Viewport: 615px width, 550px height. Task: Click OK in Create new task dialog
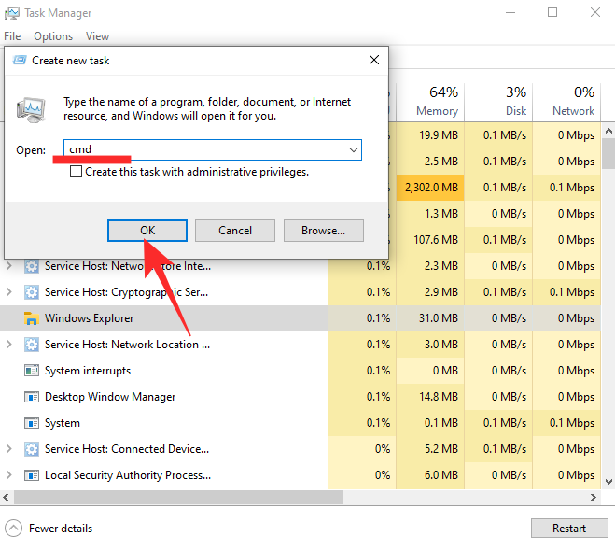tap(147, 231)
